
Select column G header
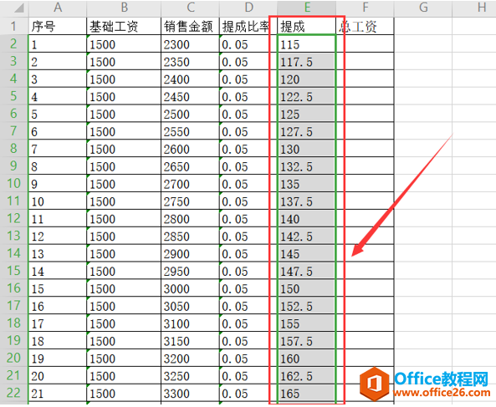(x=423, y=8)
